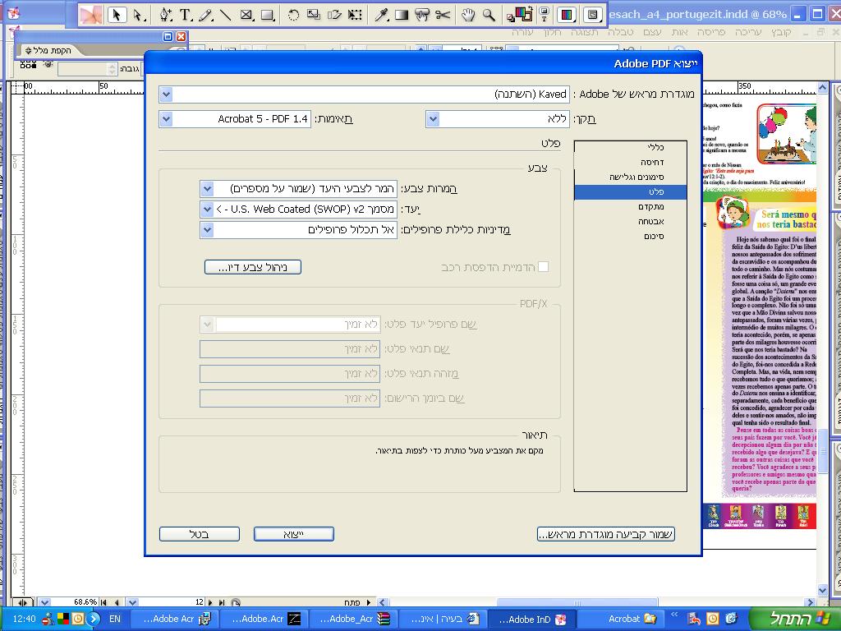Select the Eyedropper tool
Viewport: 841px width, 631px height.
click(x=381, y=15)
